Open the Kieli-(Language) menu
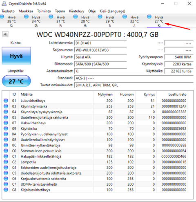This screenshot has height=202, width=196. [x=112, y=11]
